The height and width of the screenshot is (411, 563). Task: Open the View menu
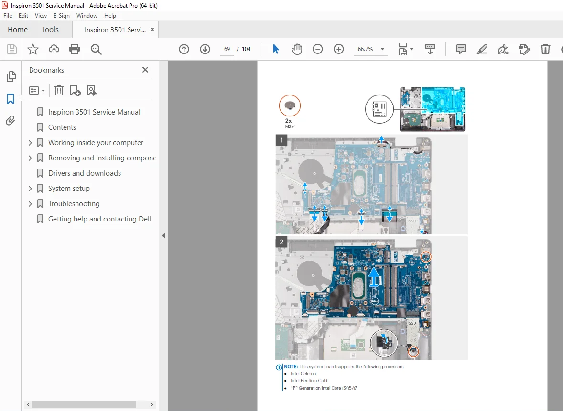[x=41, y=16]
